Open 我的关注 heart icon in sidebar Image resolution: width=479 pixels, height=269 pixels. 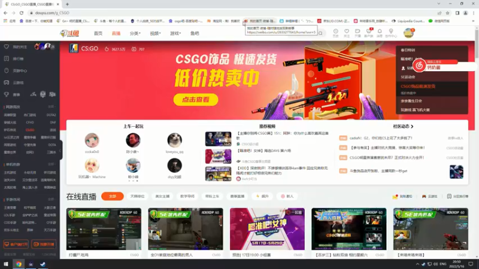click(7, 47)
